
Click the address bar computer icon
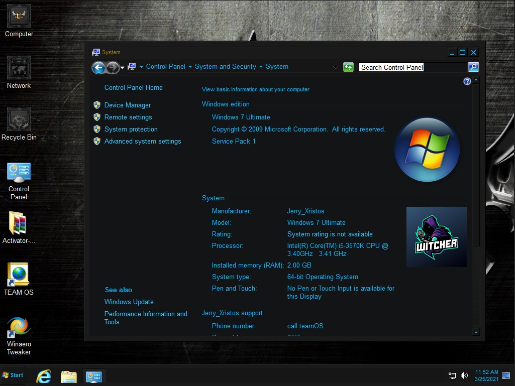tap(132, 67)
